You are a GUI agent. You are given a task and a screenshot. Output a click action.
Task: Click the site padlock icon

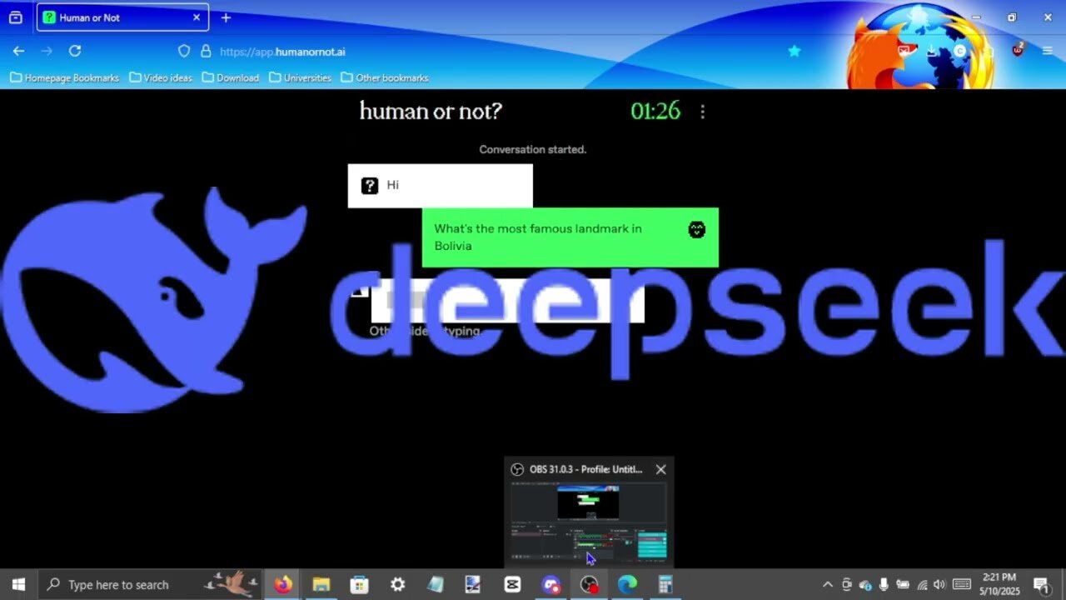coord(206,51)
